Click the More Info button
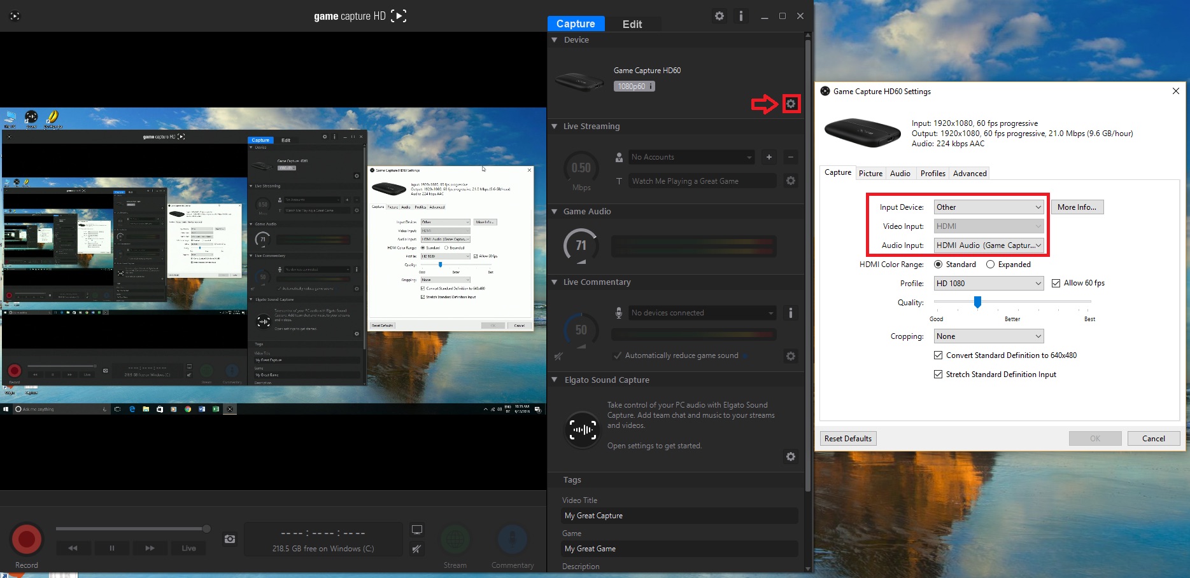Viewport: 1190px width, 578px height. [x=1077, y=207]
